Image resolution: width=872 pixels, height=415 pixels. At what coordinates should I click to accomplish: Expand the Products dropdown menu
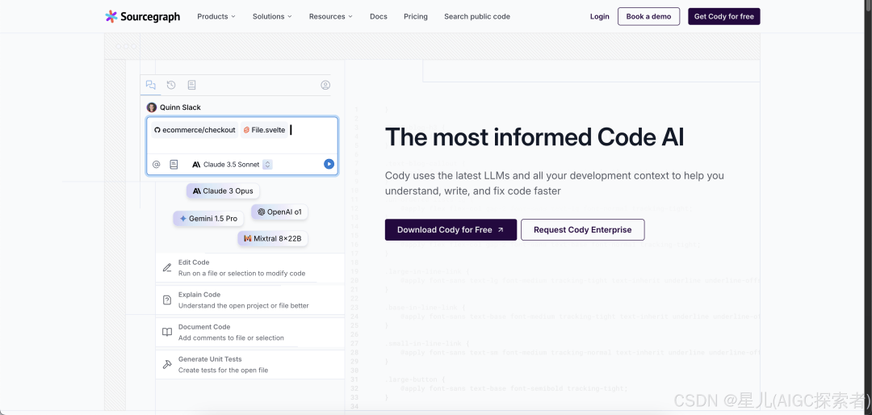216,16
